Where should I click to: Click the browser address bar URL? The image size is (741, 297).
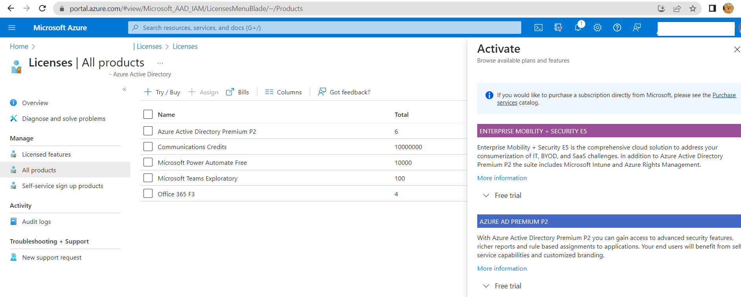point(186,9)
